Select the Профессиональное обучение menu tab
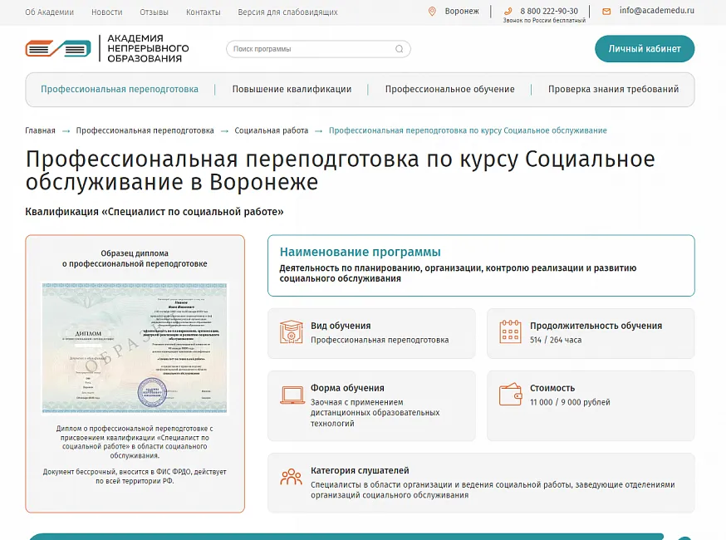The width and height of the screenshot is (726, 540). click(x=449, y=89)
